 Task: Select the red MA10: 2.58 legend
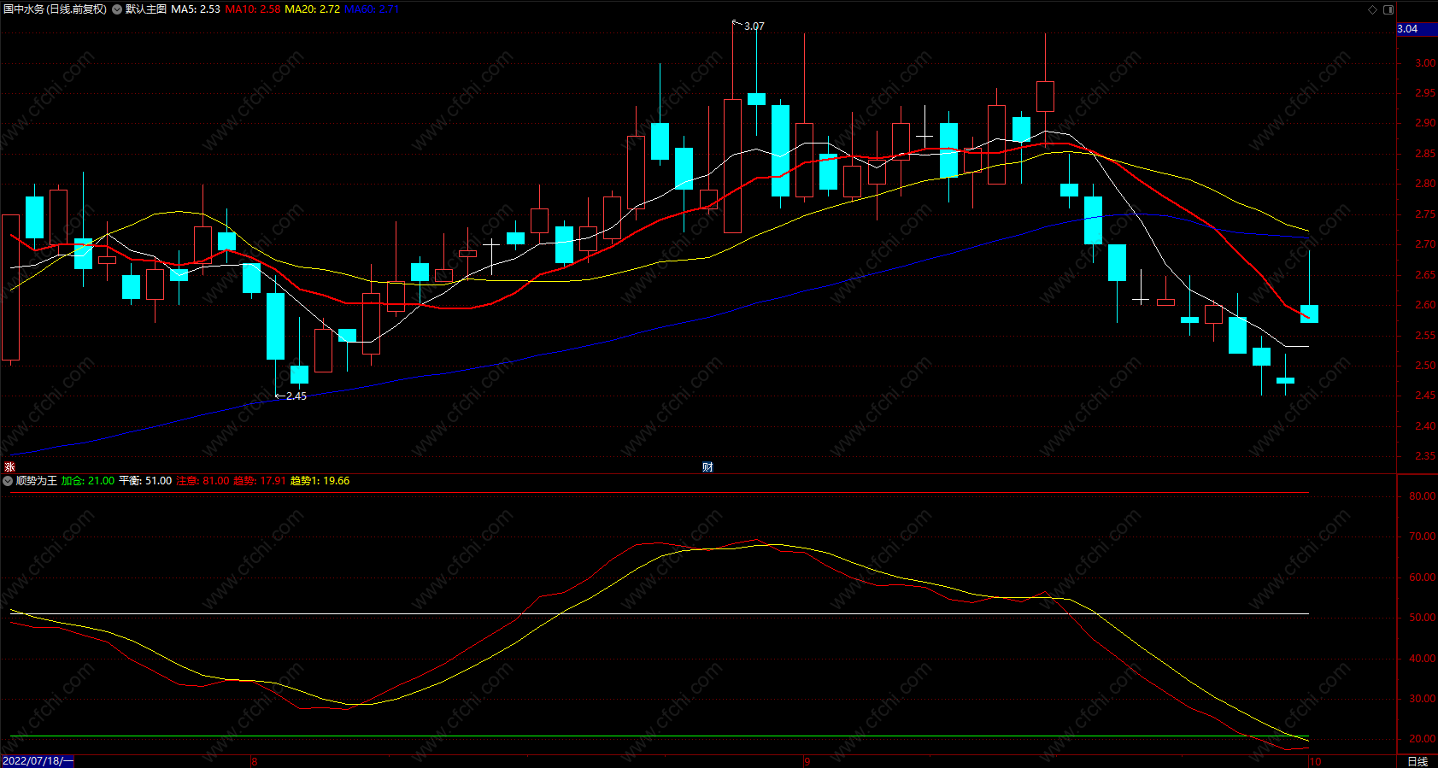[x=253, y=9]
